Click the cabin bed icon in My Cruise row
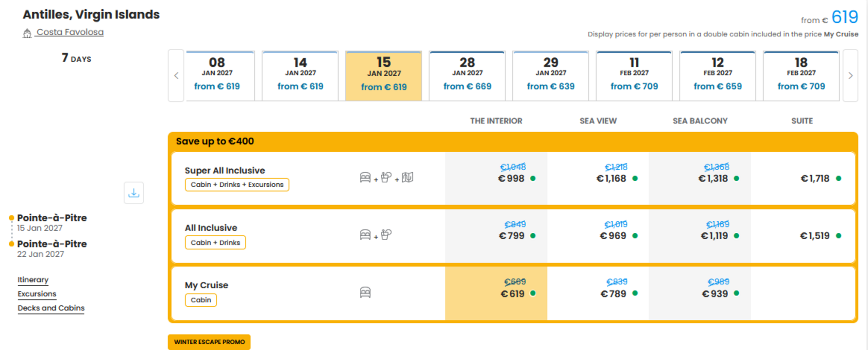868x350 pixels. [x=365, y=292]
